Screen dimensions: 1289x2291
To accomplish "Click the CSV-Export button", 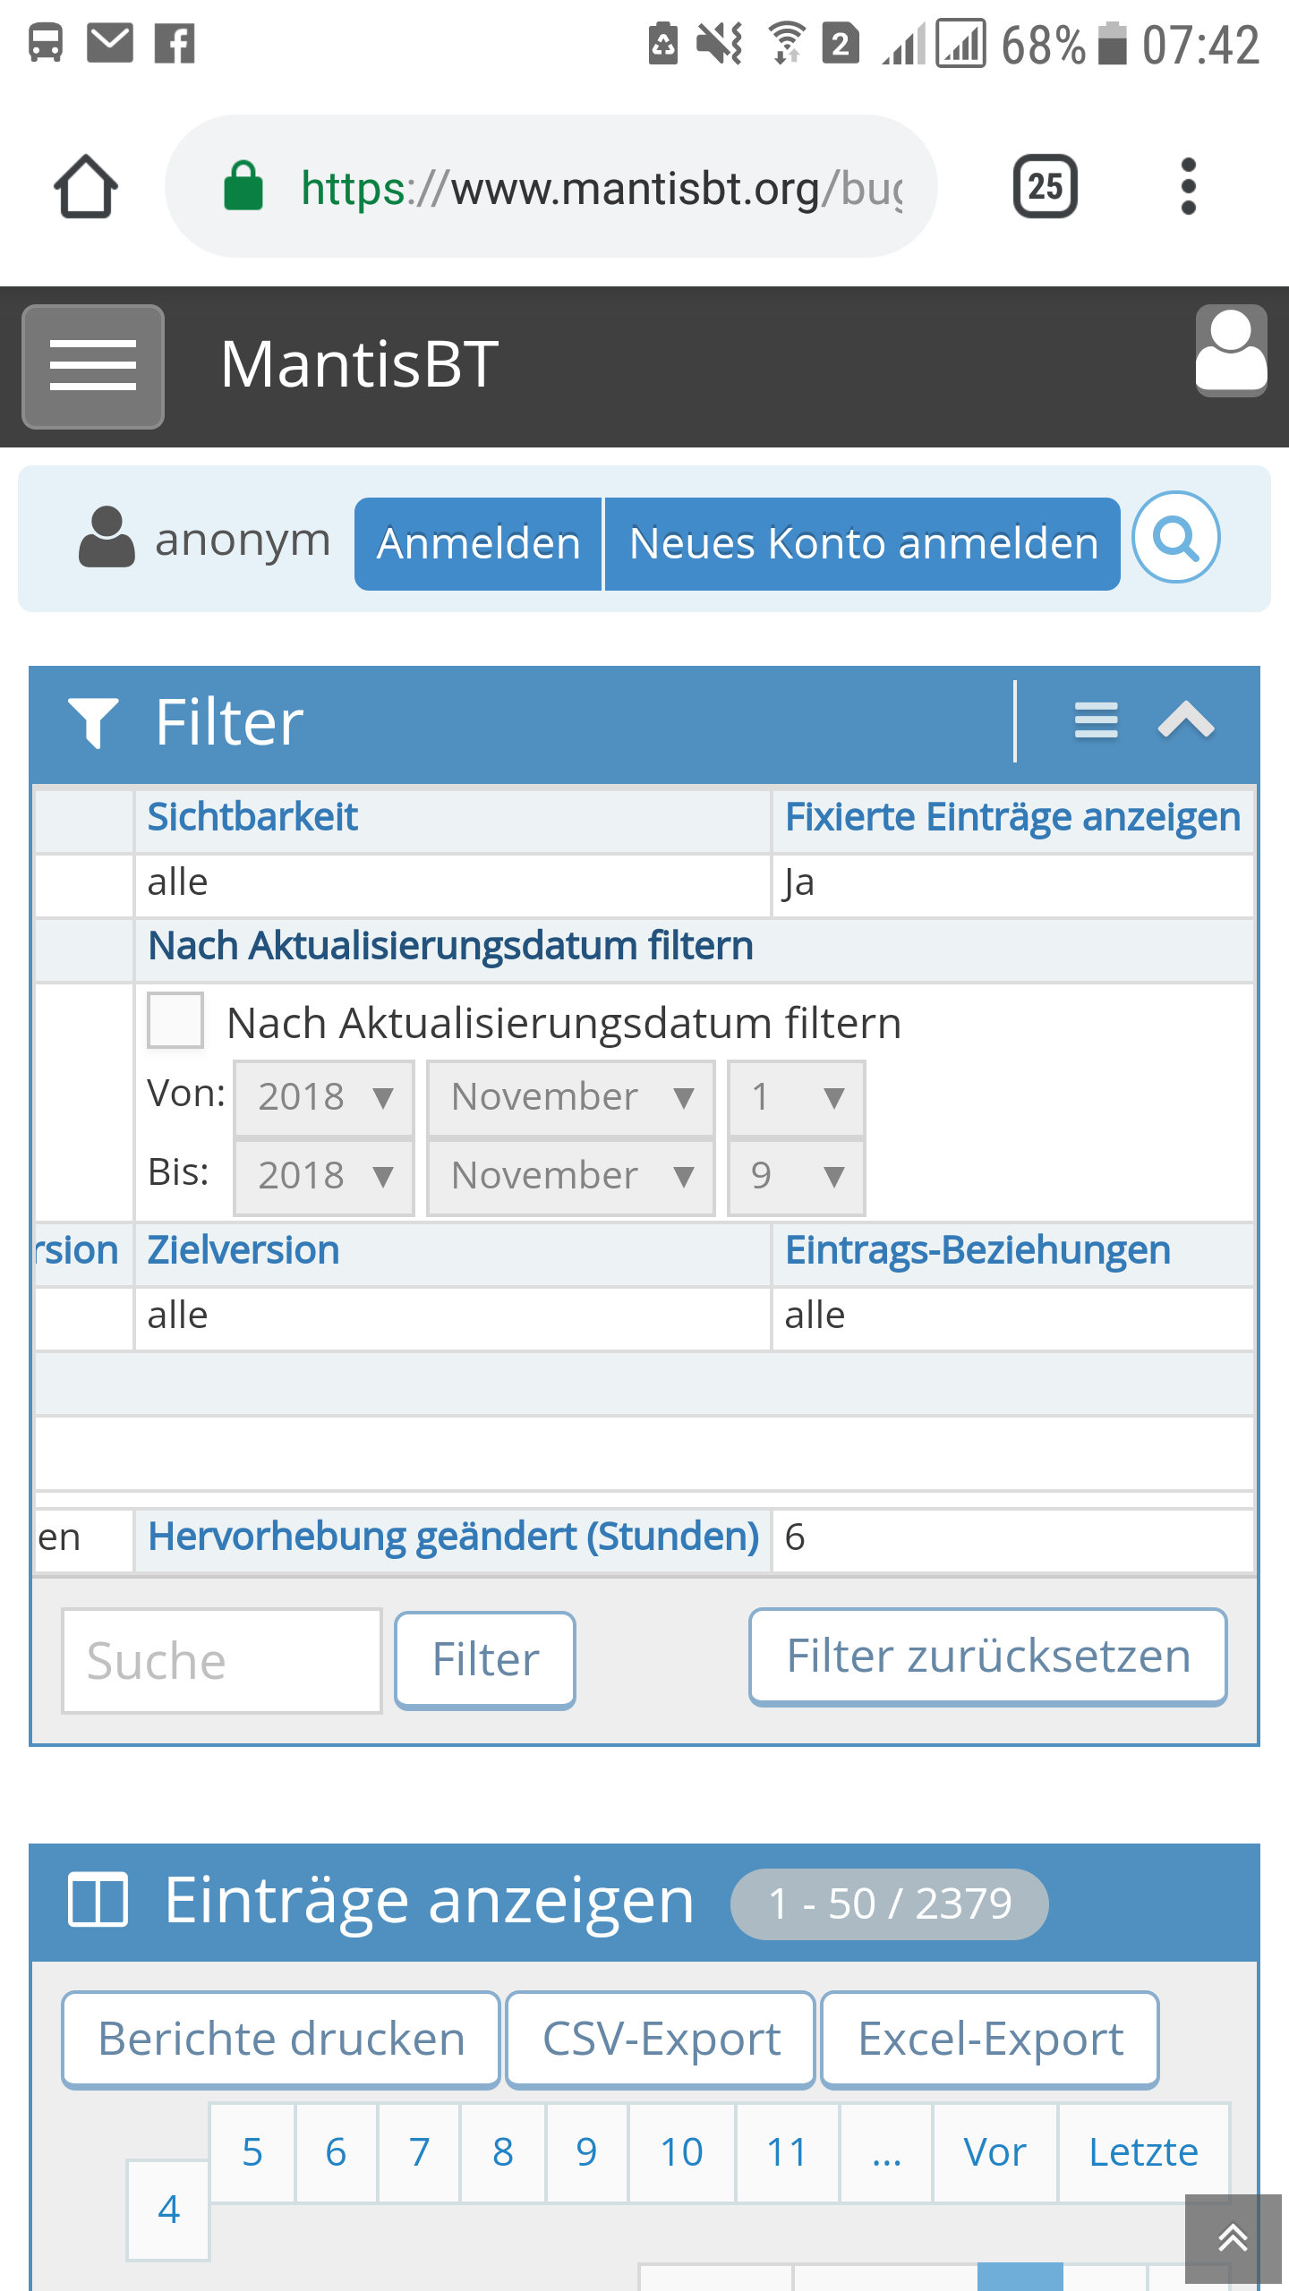I will [x=661, y=2040].
